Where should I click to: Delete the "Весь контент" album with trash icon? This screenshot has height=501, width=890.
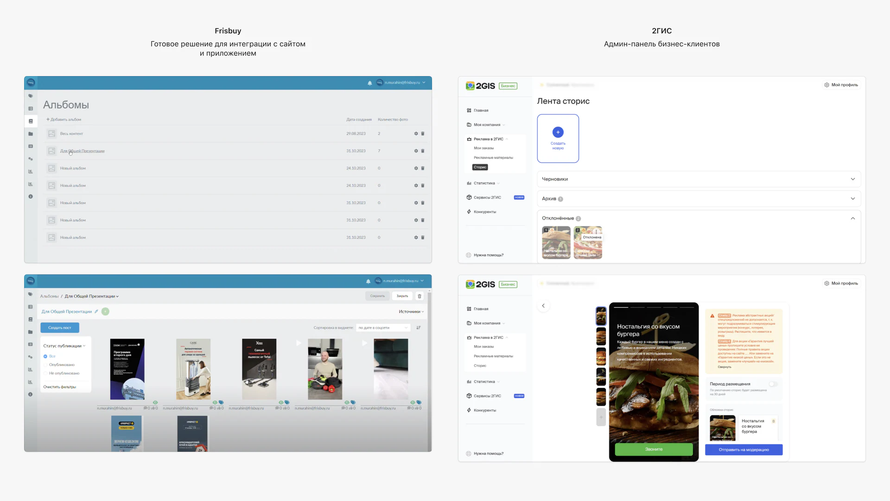click(423, 134)
